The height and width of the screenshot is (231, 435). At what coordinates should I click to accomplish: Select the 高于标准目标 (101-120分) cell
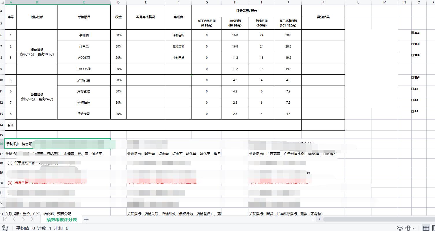point(288,23)
